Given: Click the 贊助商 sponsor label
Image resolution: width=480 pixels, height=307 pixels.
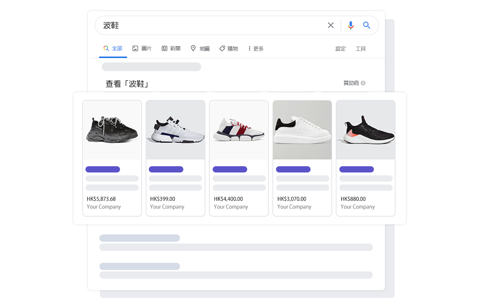Looking at the screenshot, I should point(351,83).
